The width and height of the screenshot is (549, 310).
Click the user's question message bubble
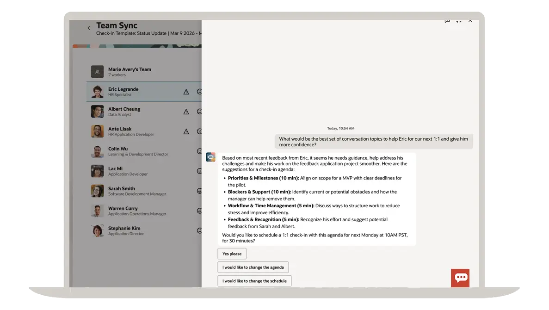click(x=374, y=142)
